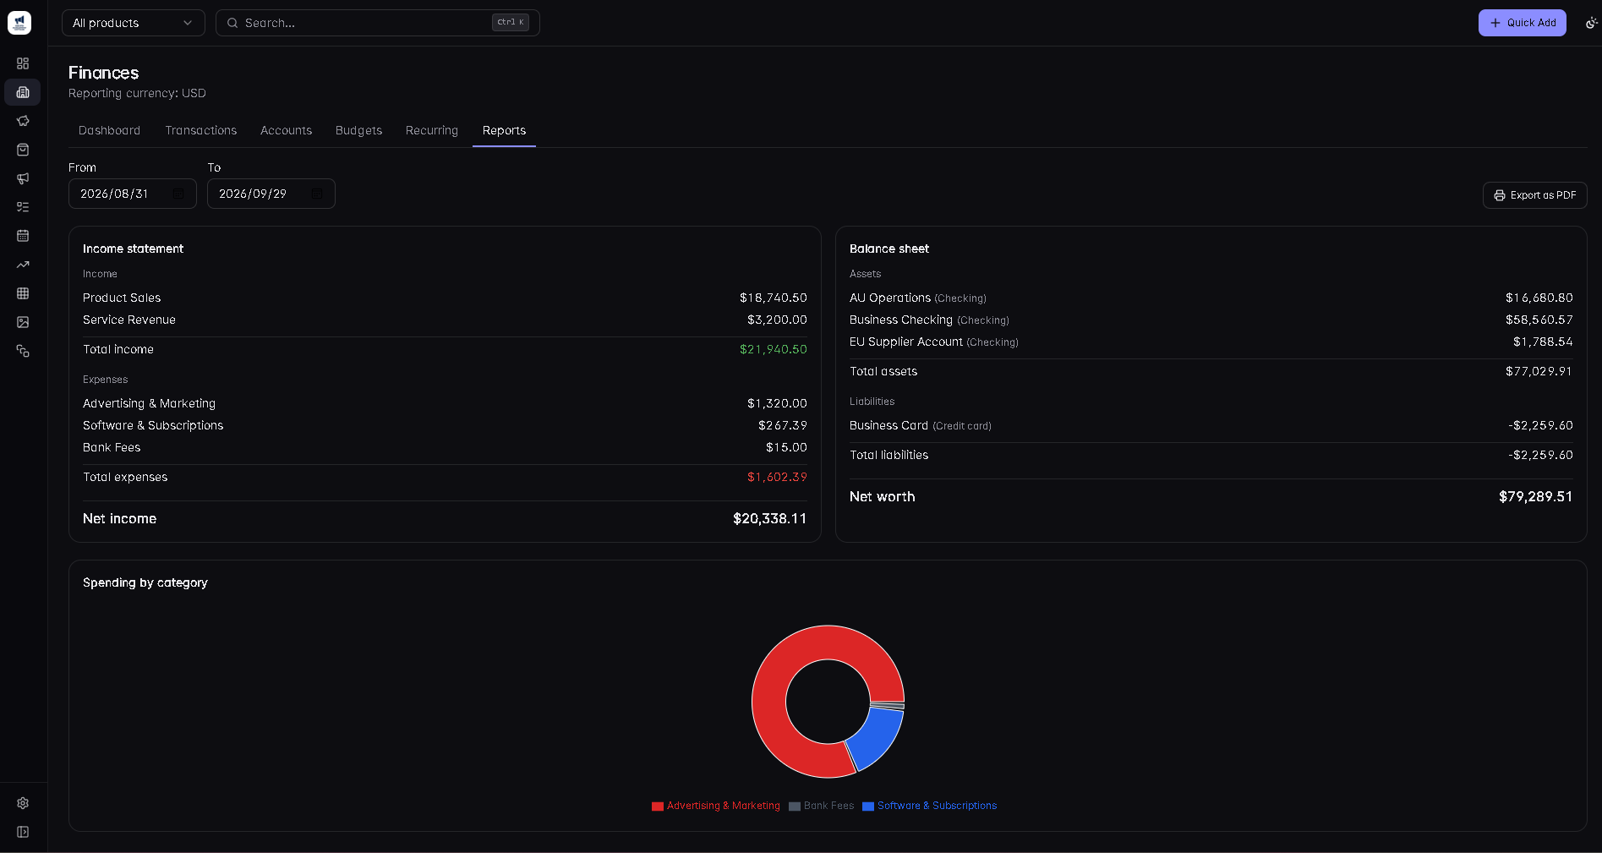Expand the All products dropdown
Screen dimensions: 1602x853
pos(134,23)
